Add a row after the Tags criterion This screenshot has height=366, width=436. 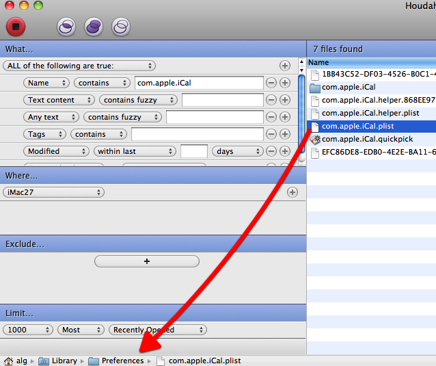[x=285, y=134]
